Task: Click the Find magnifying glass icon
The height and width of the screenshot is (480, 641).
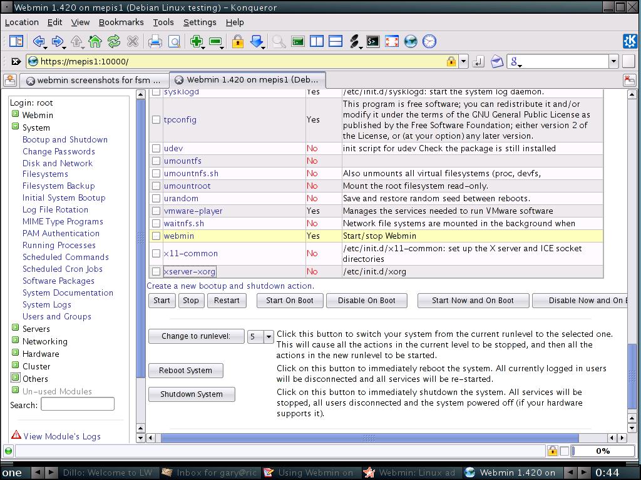Action: coord(279,41)
